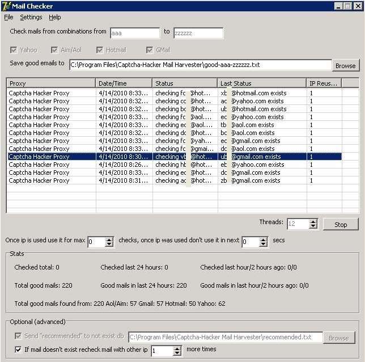Click the 'checking hb @hot...' status cell
The width and height of the screenshot is (365, 362).
(x=185, y=165)
